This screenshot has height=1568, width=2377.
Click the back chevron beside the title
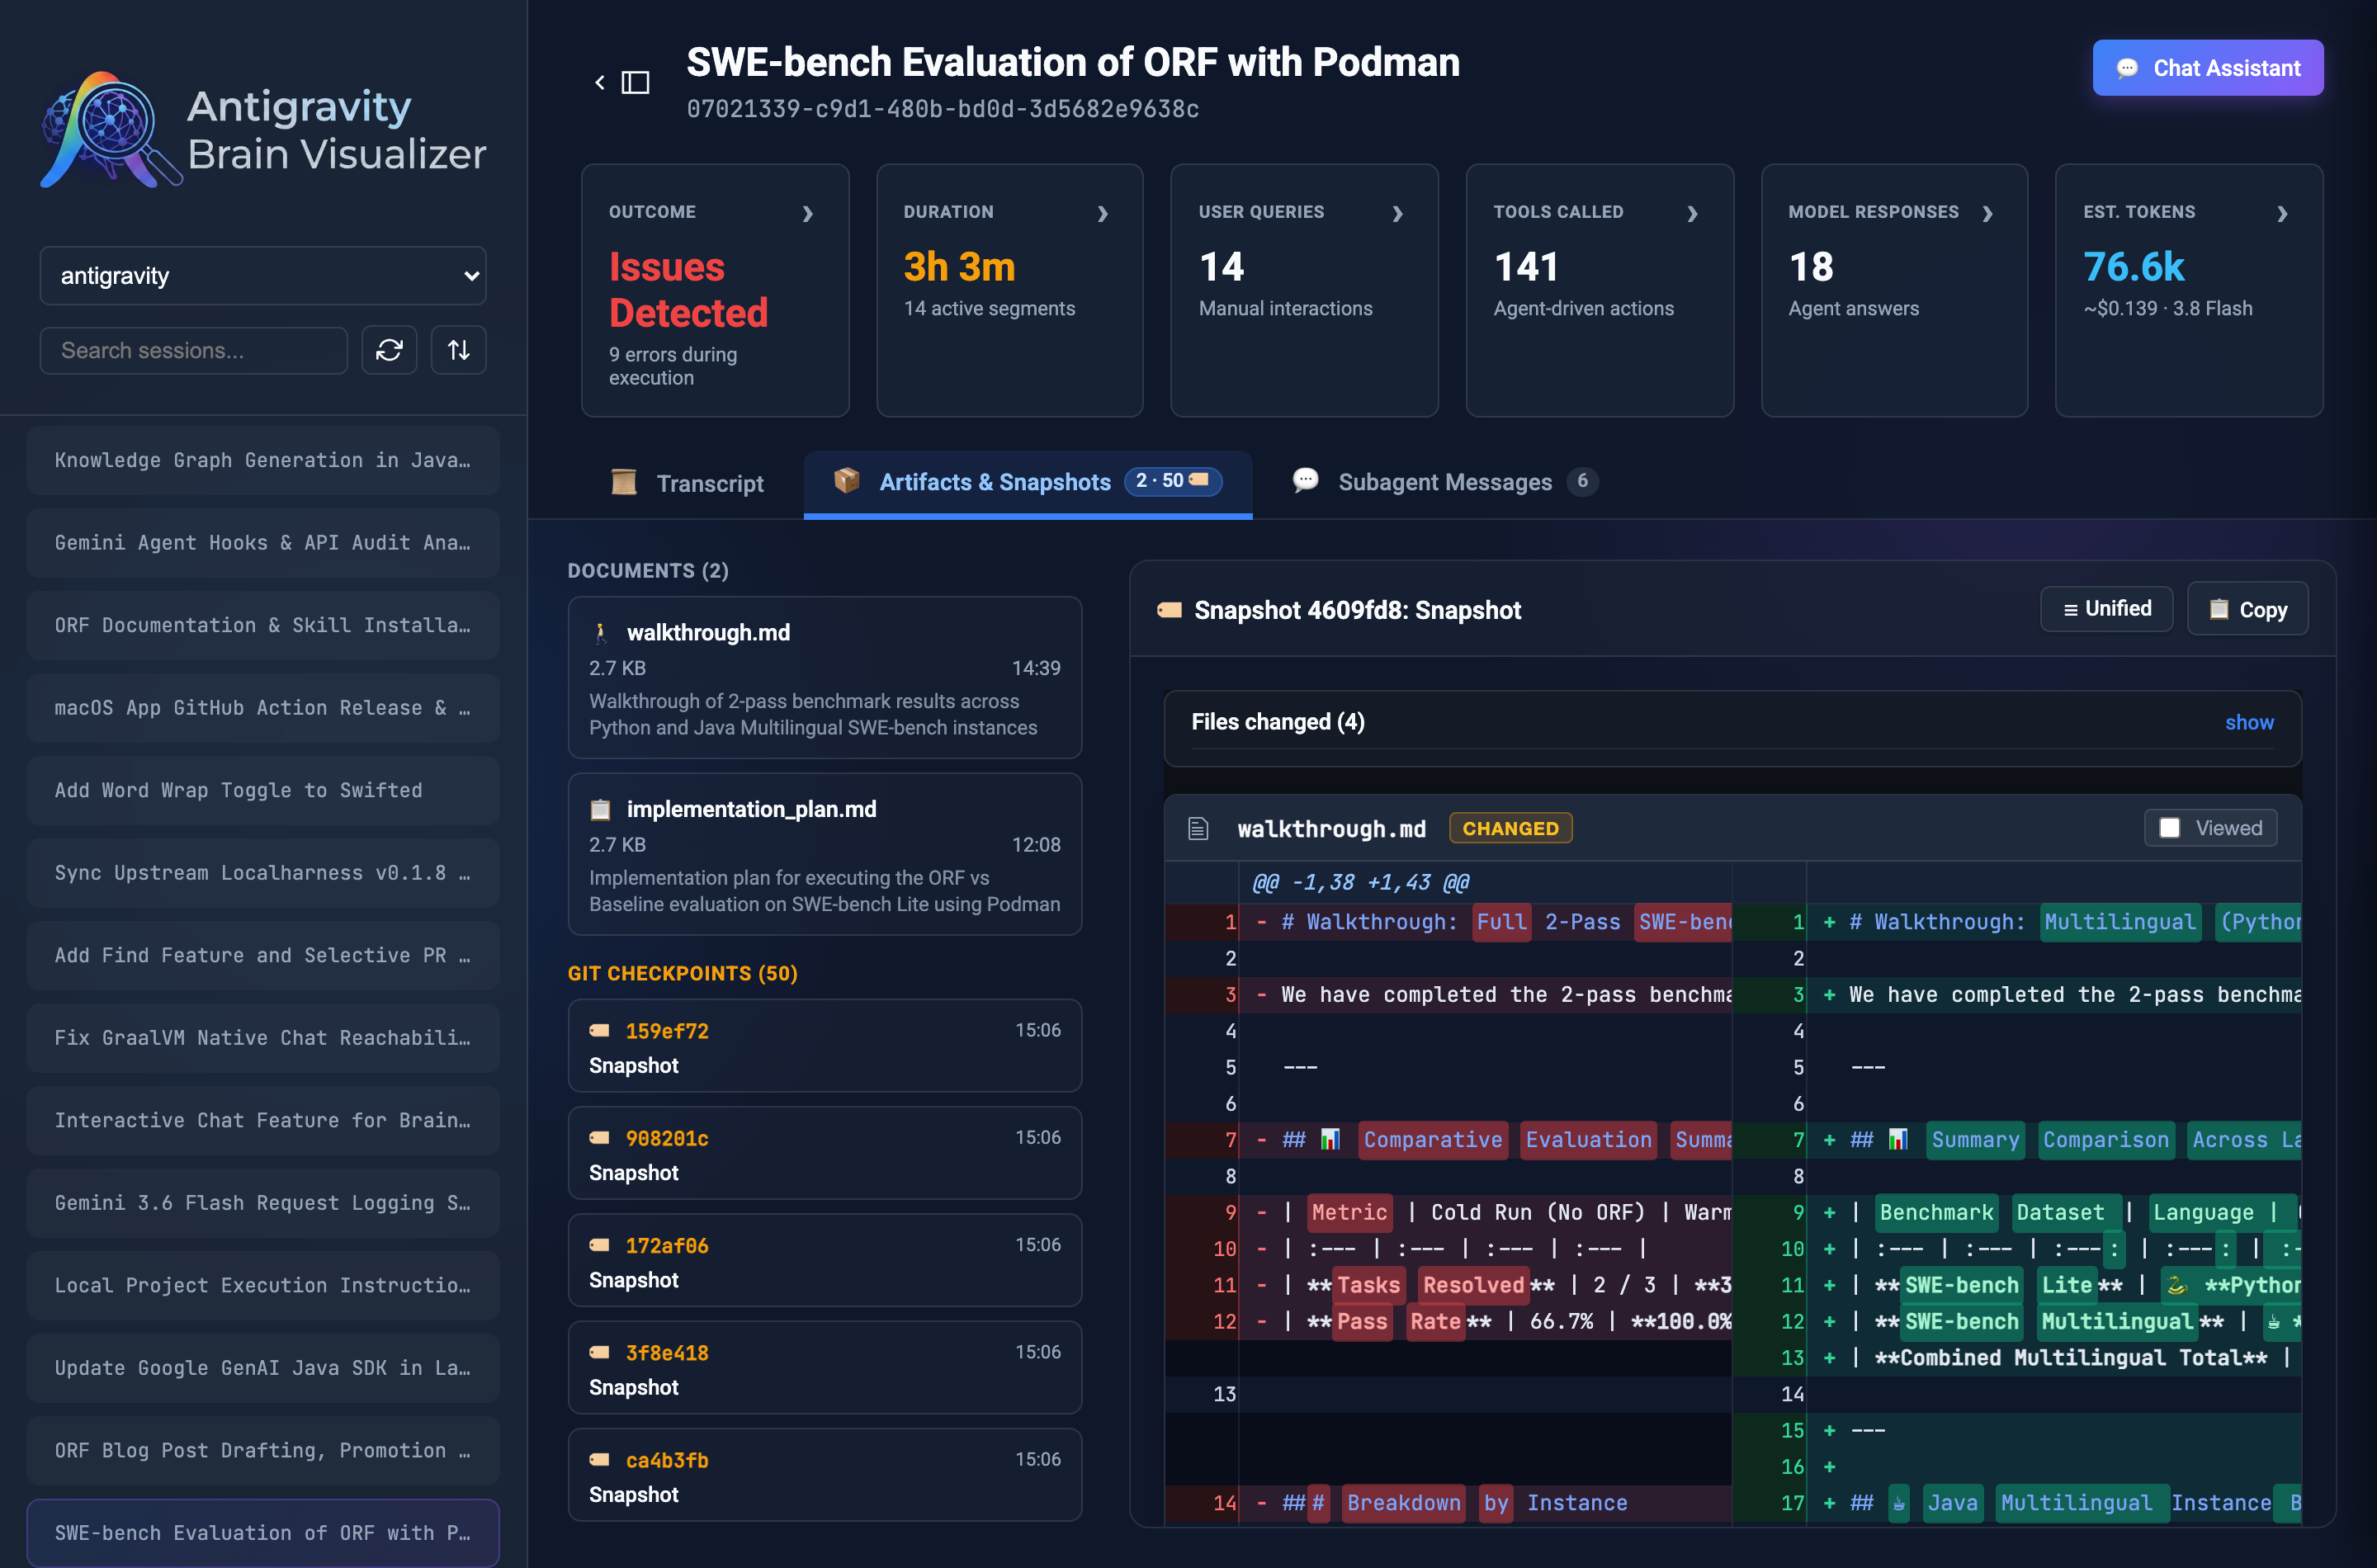pyautogui.click(x=600, y=82)
